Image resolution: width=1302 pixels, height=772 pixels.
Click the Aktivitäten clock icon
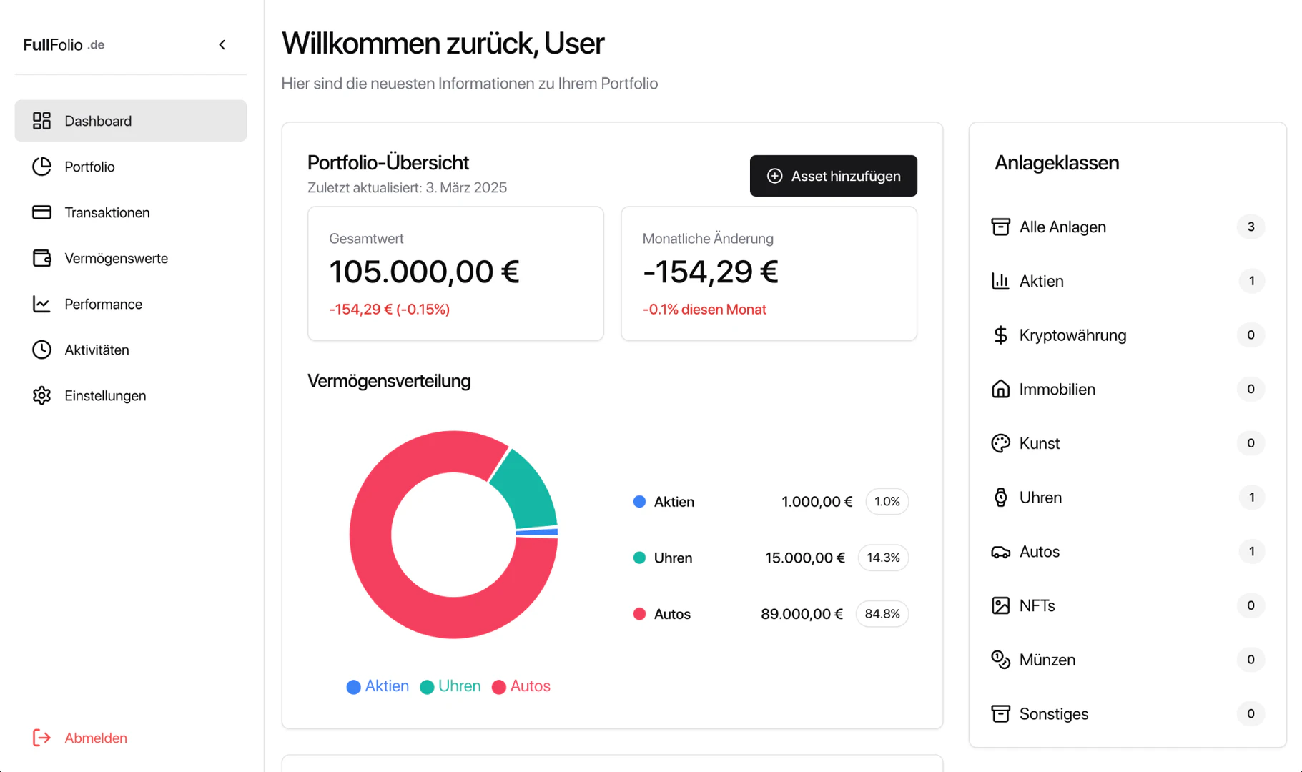(41, 350)
